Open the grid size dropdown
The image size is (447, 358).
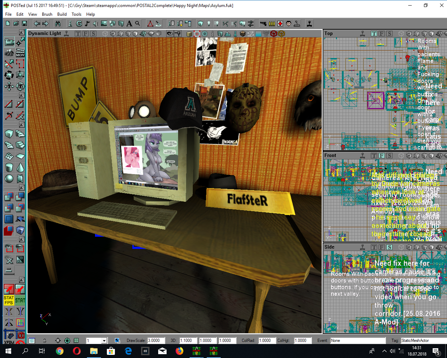(x=104, y=341)
